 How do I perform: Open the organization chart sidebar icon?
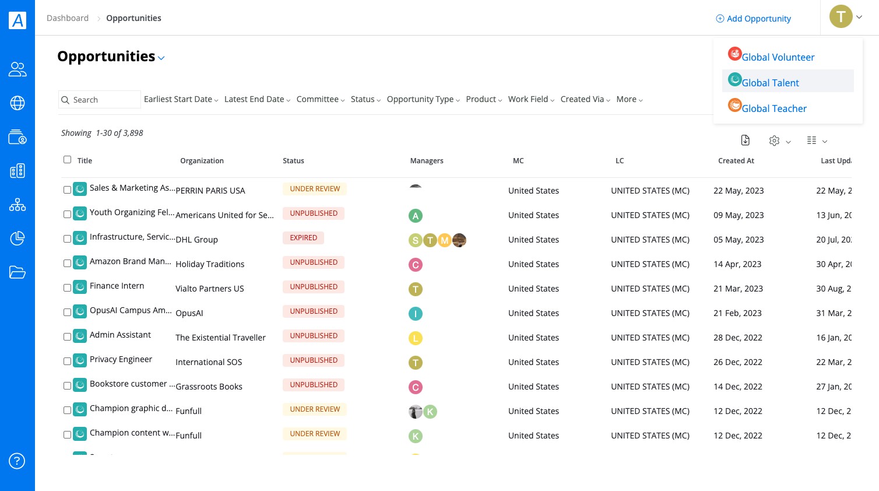tap(17, 205)
